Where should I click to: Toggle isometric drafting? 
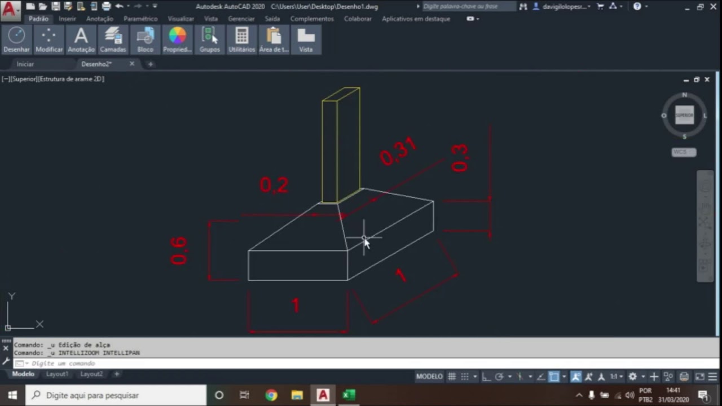(x=520, y=377)
